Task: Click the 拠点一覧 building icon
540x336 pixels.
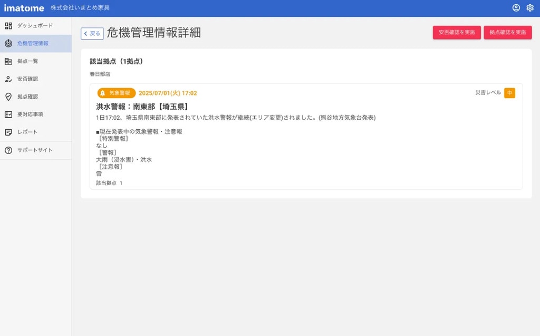Action: [8, 61]
